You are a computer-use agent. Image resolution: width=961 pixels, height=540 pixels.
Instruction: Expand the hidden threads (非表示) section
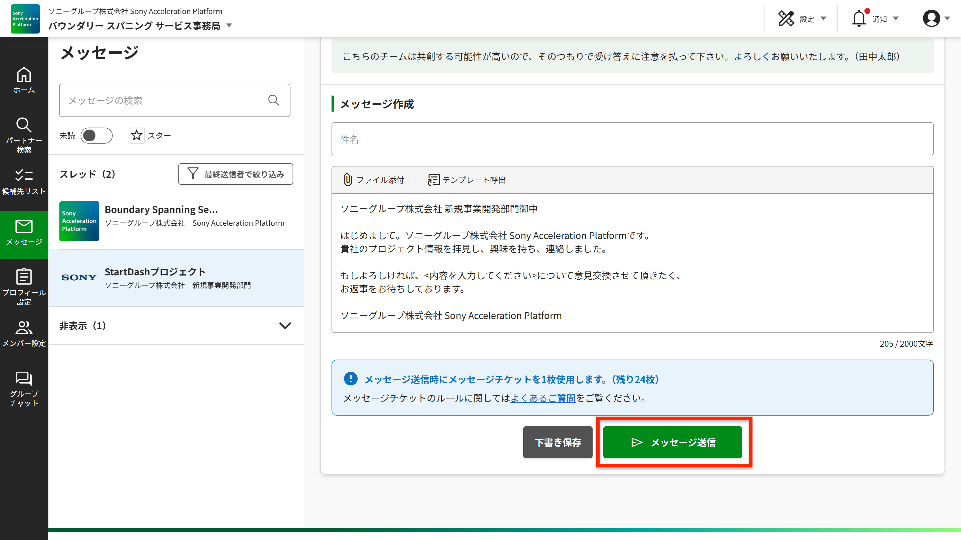point(285,325)
